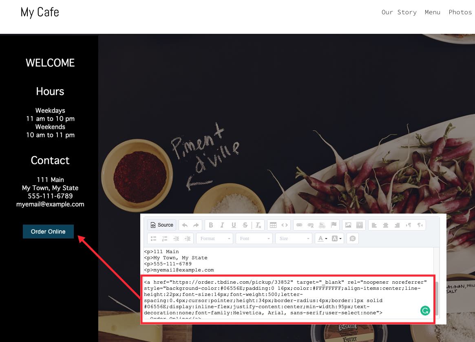Select Photos in the top navigation
The image size is (475, 342).
tap(460, 12)
